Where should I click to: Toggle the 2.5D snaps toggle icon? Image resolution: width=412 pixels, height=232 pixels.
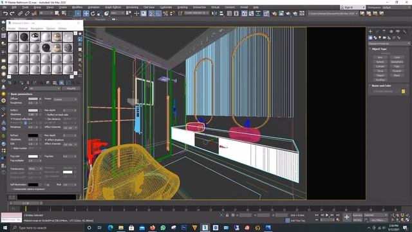(152, 14)
